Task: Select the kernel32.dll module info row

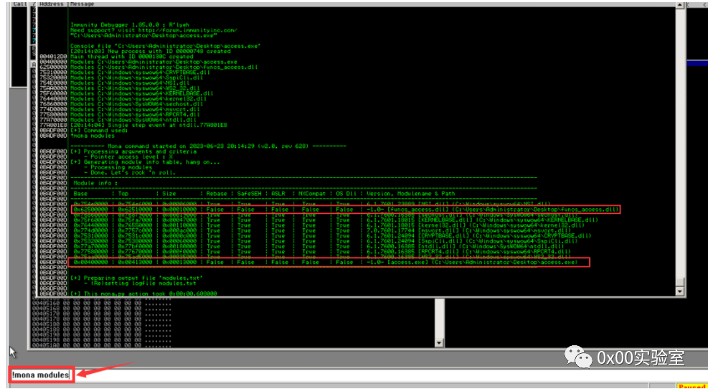Action: point(329,225)
